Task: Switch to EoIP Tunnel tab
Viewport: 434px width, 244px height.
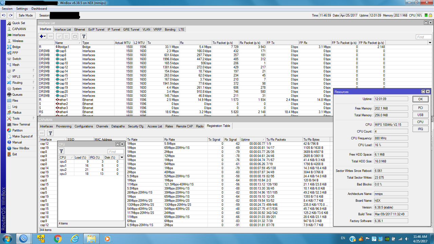Action: [x=96, y=29]
